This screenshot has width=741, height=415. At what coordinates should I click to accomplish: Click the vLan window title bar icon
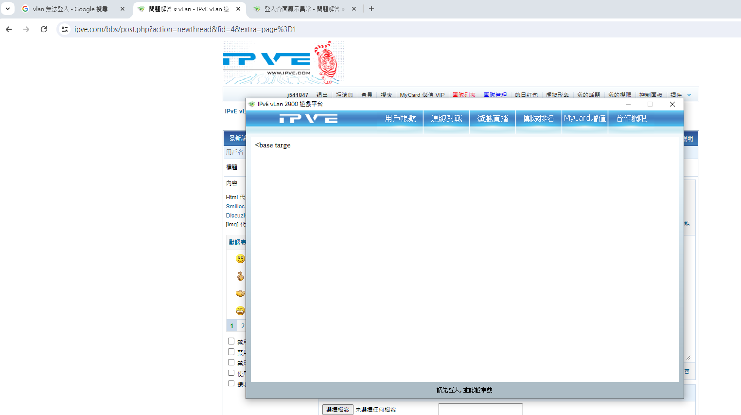[x=251, y=104]
